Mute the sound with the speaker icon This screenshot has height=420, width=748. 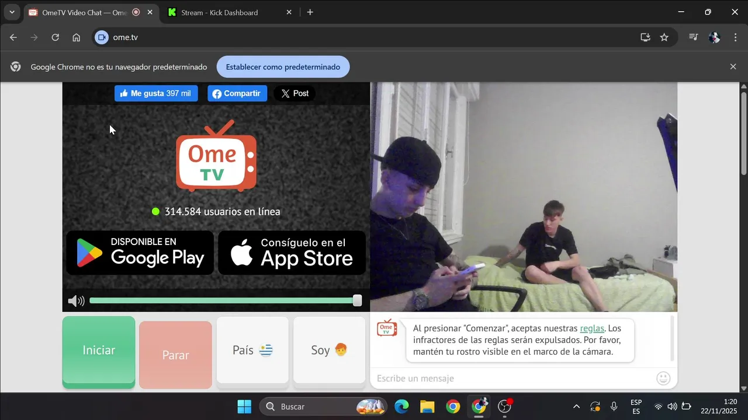pos(76,301)
